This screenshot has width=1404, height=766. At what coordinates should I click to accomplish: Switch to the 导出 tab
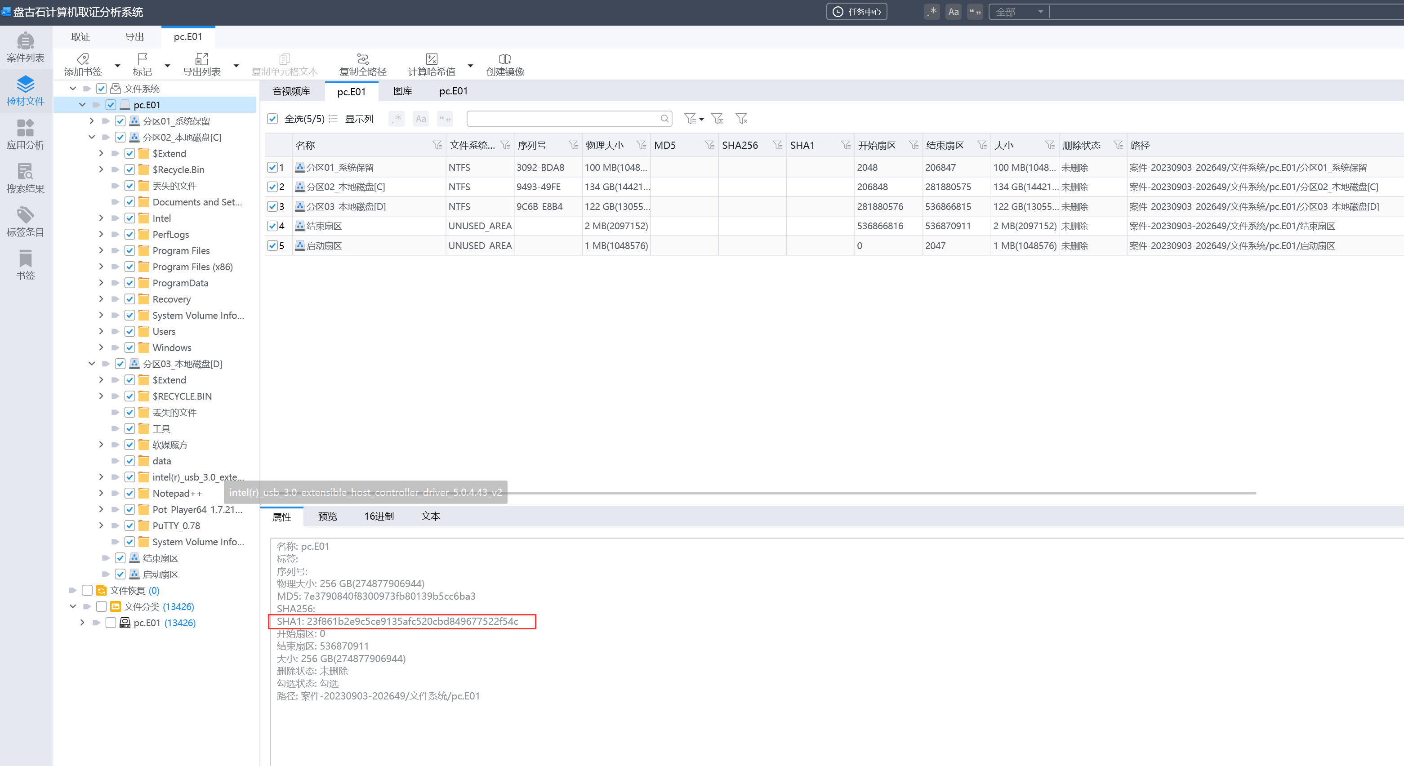point(134,36)
